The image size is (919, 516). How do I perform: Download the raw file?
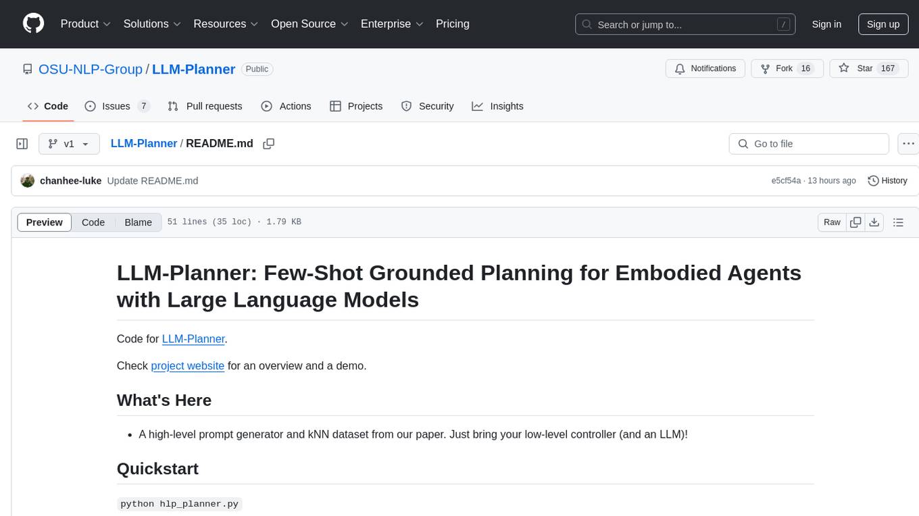[x=874, y=222]
